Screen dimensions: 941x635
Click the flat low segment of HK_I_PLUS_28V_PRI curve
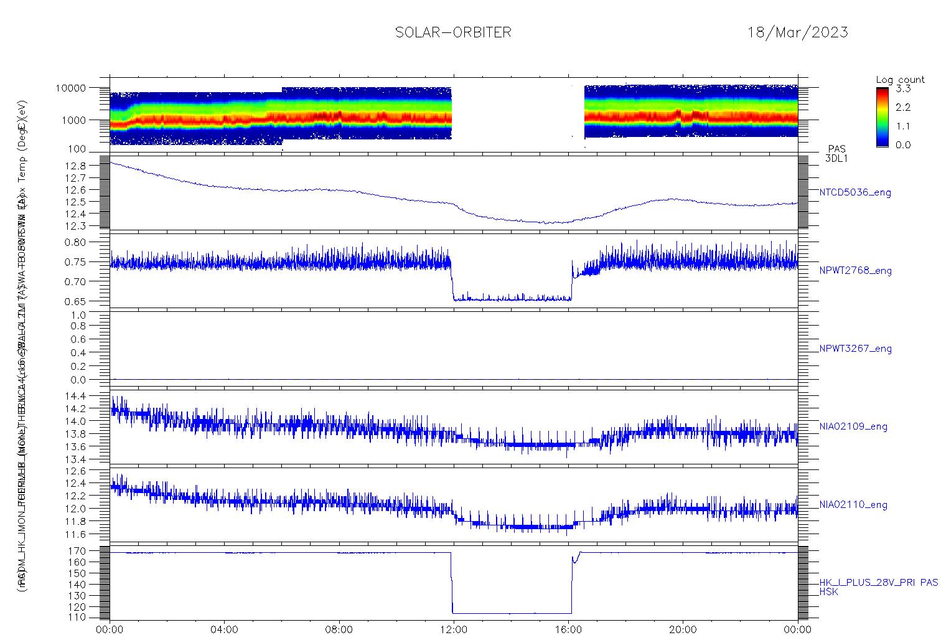[512, 613]
